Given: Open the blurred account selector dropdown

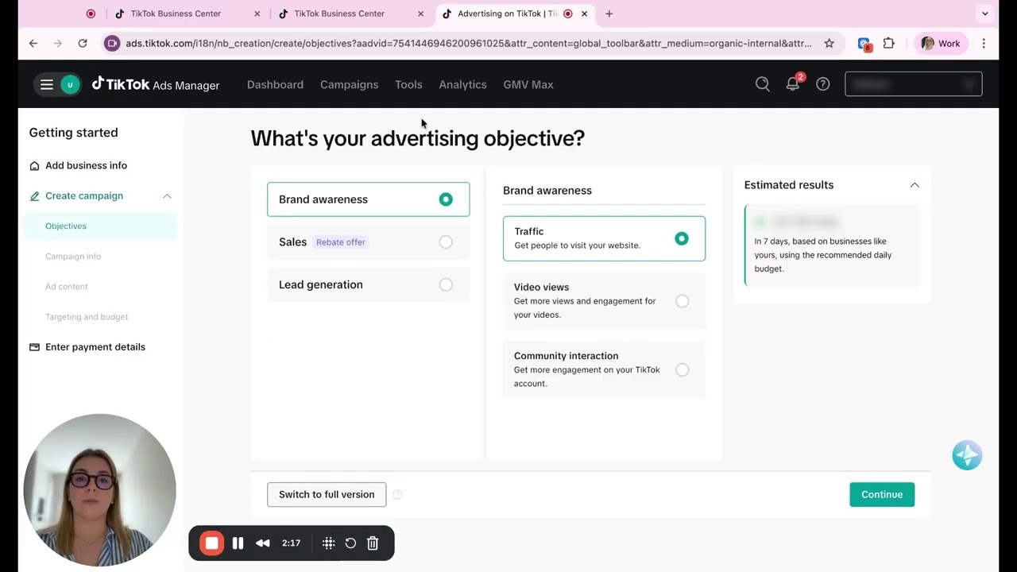Looking at the screenshot, I should 914,84.
